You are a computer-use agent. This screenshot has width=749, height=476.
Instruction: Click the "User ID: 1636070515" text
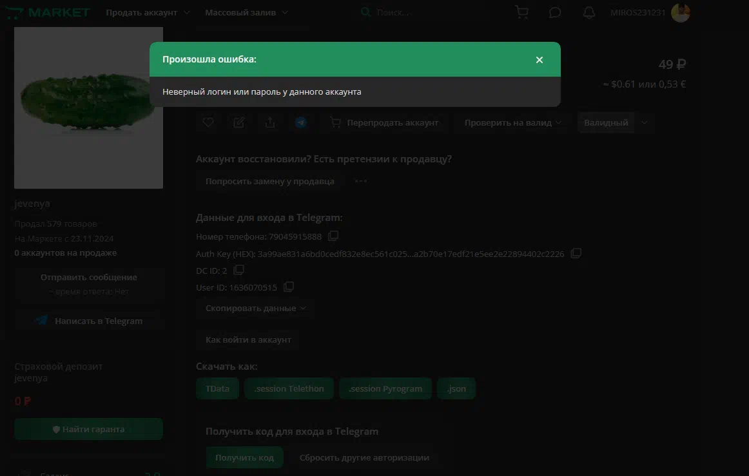(x=237, y=287)
